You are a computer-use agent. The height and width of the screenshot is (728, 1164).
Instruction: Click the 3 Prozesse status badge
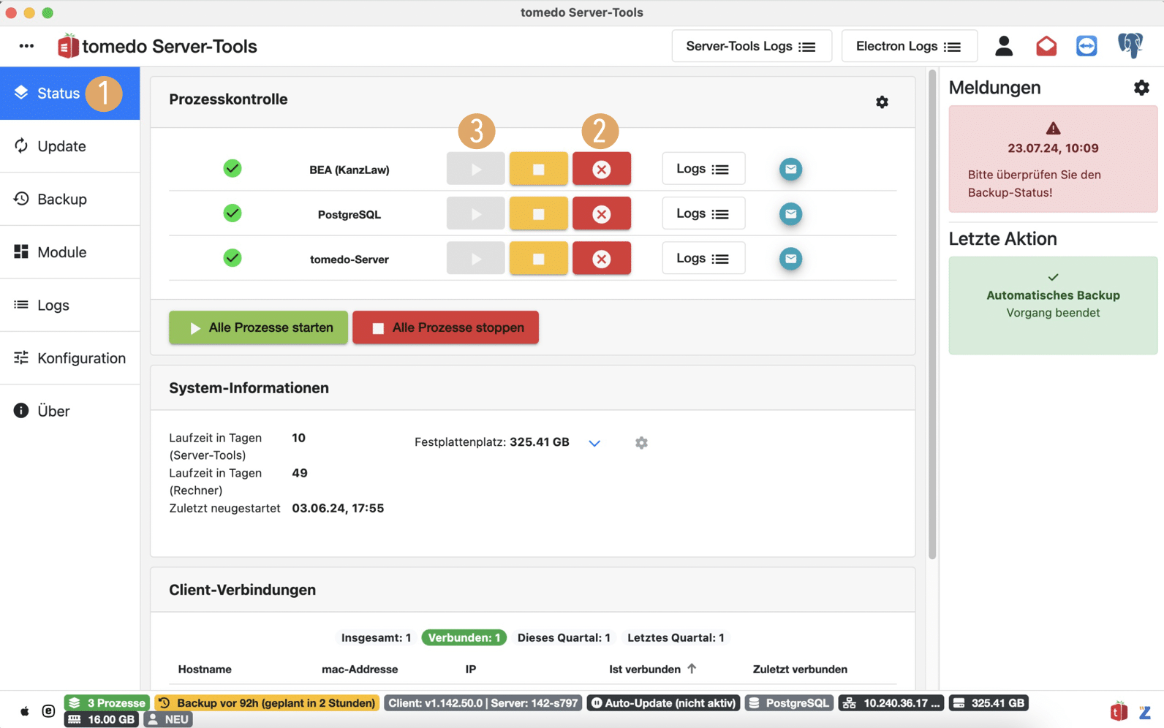click(107, 703)
